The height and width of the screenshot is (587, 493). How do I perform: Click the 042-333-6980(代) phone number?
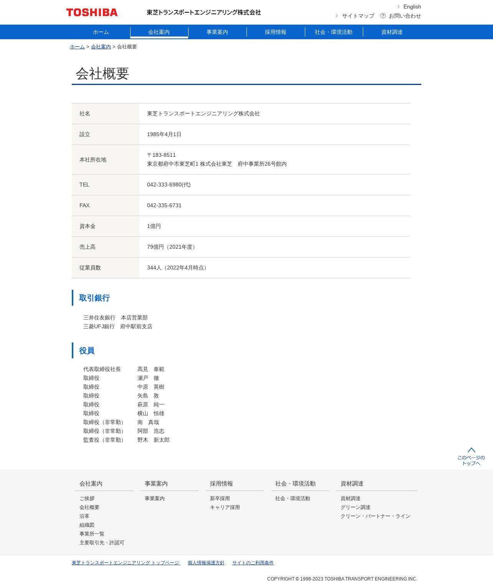point(169,185)
